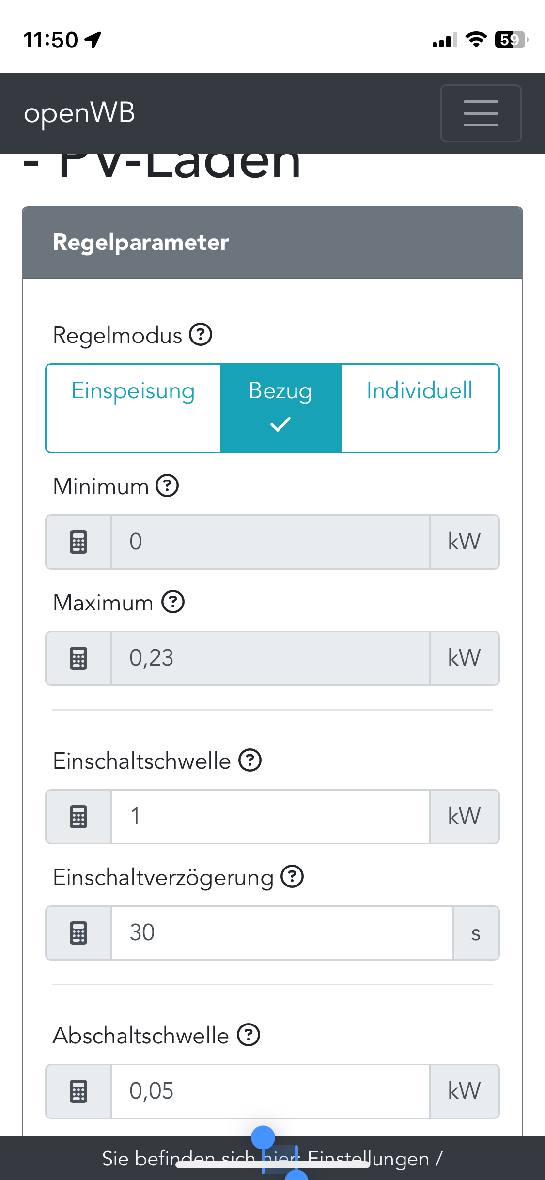Image resolution: width=545 pixels, height=1180 pixels.
Task: Reveal help for Einschaltverzögerung
Action: [x=292, y=877]
